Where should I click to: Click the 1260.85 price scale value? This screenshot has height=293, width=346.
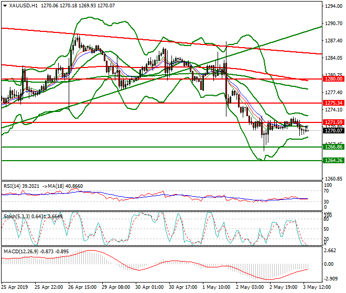point(333,178)
